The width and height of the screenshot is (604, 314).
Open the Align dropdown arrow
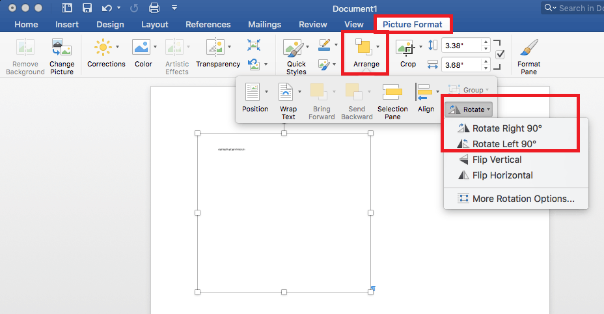(437, 92)
